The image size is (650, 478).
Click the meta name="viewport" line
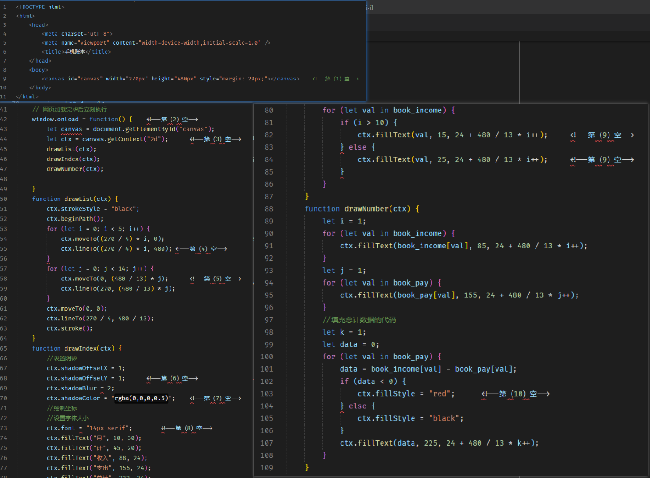pyautogui.click(x=156, y=43)
